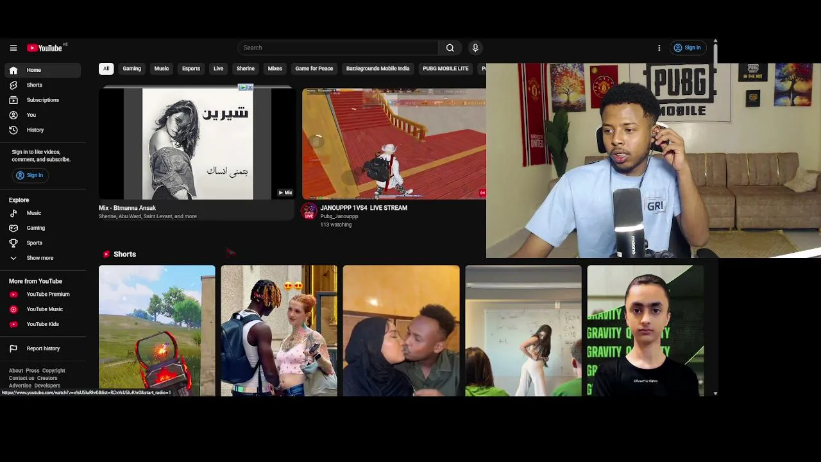The image size is (821, 462).
Task: Open the Copyright footer link
Action: pos(54,371)
